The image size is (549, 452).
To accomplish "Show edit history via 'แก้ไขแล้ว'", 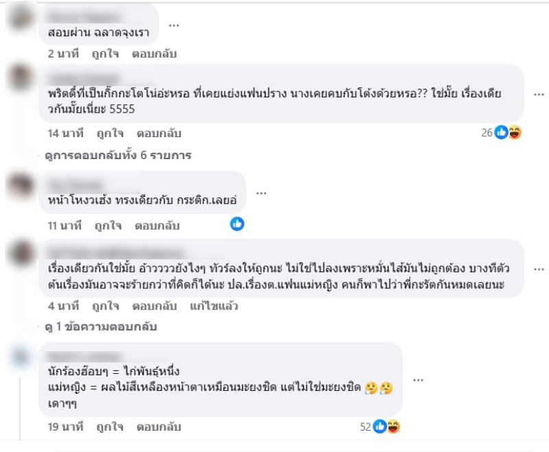I will [215, 307].
